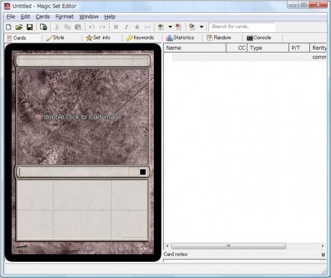Image resolution: width=331 pixels, height=278 pixels.
Task: Click the Export/copy set icon
Action: coord(44,27)
